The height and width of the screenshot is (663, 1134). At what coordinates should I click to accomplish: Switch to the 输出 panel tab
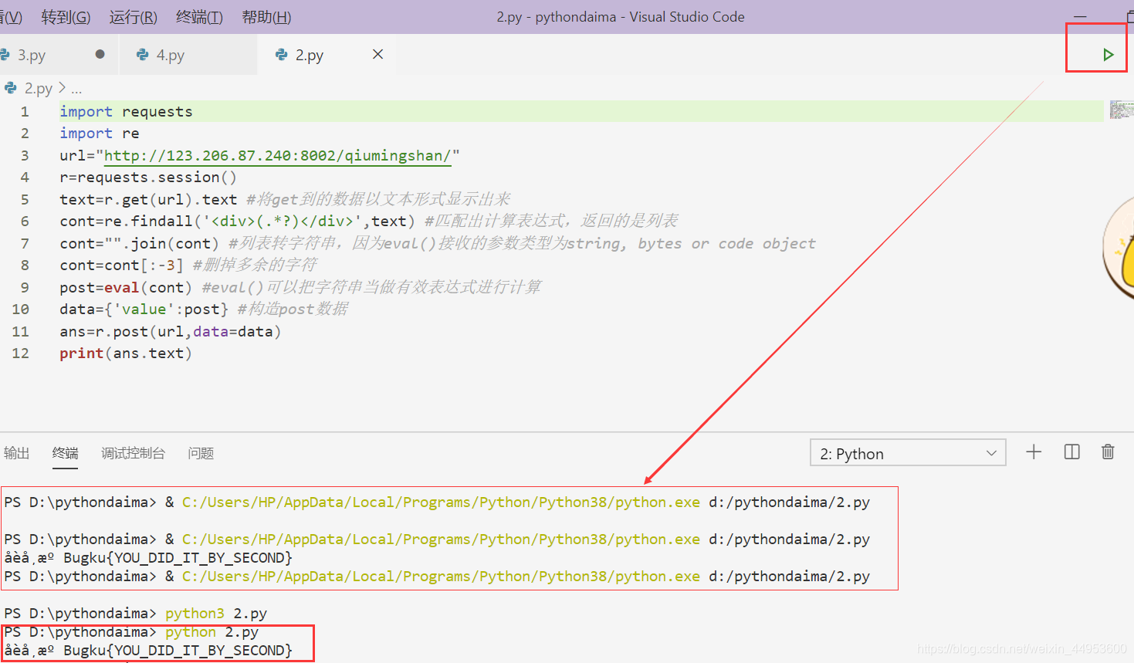click(x=16, y=453)
